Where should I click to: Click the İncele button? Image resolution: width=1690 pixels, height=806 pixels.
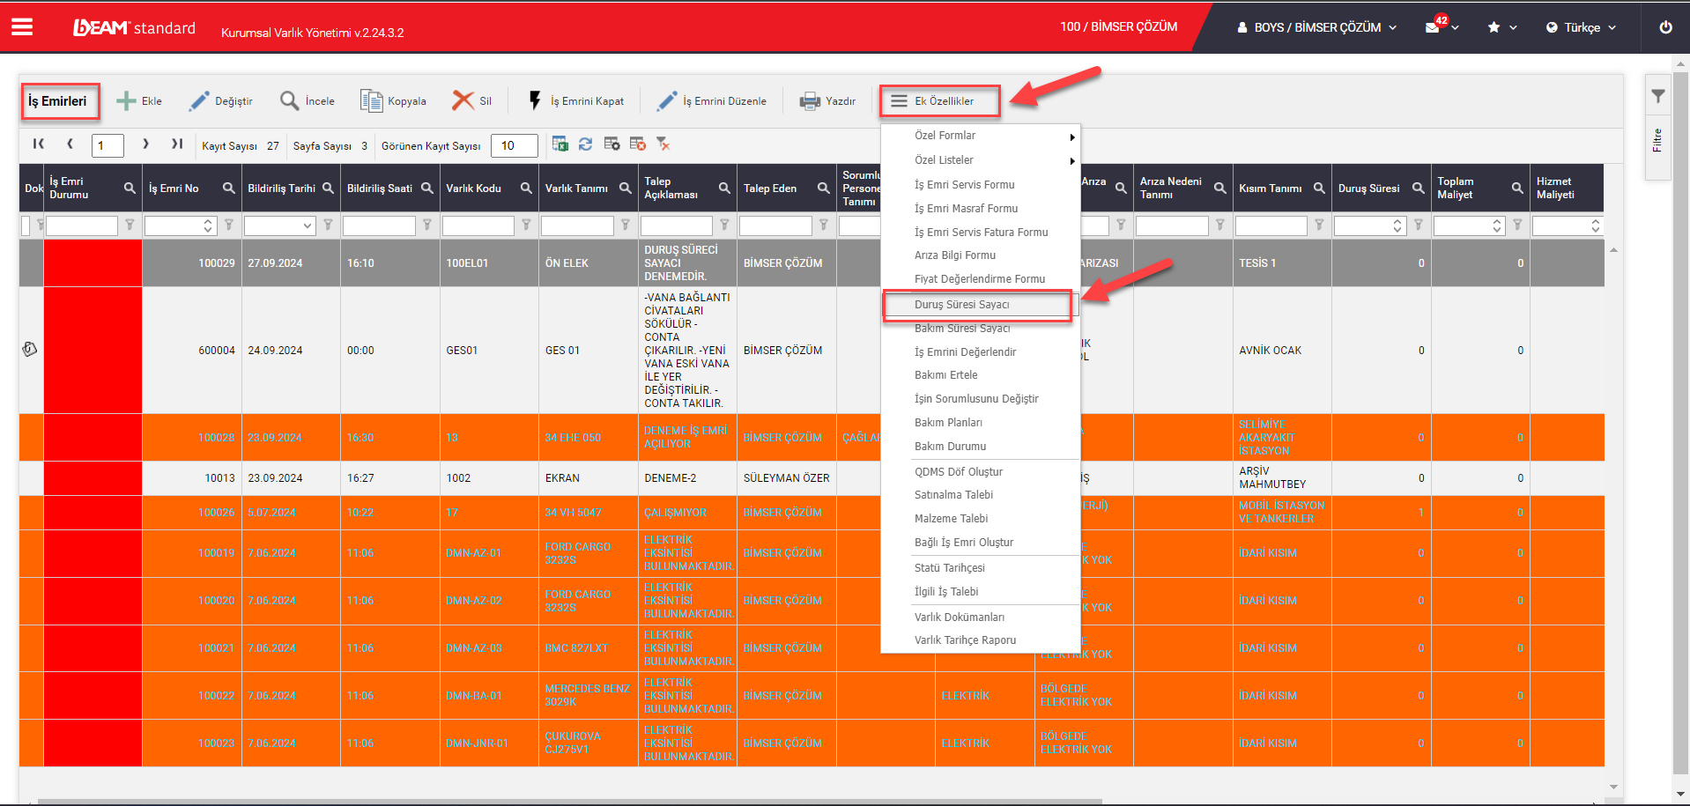pyautogui.click(x=307, y=101)
